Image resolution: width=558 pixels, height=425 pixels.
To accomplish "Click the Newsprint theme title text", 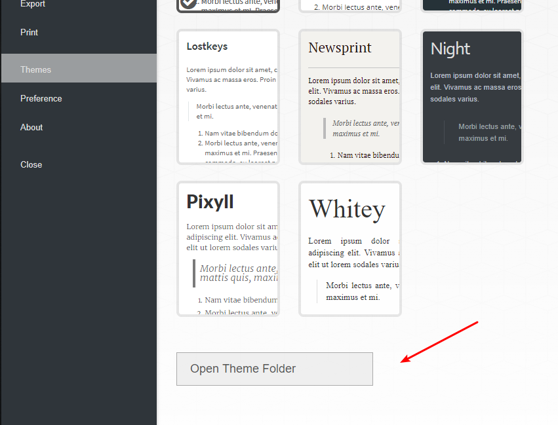I will coord(340,48).
